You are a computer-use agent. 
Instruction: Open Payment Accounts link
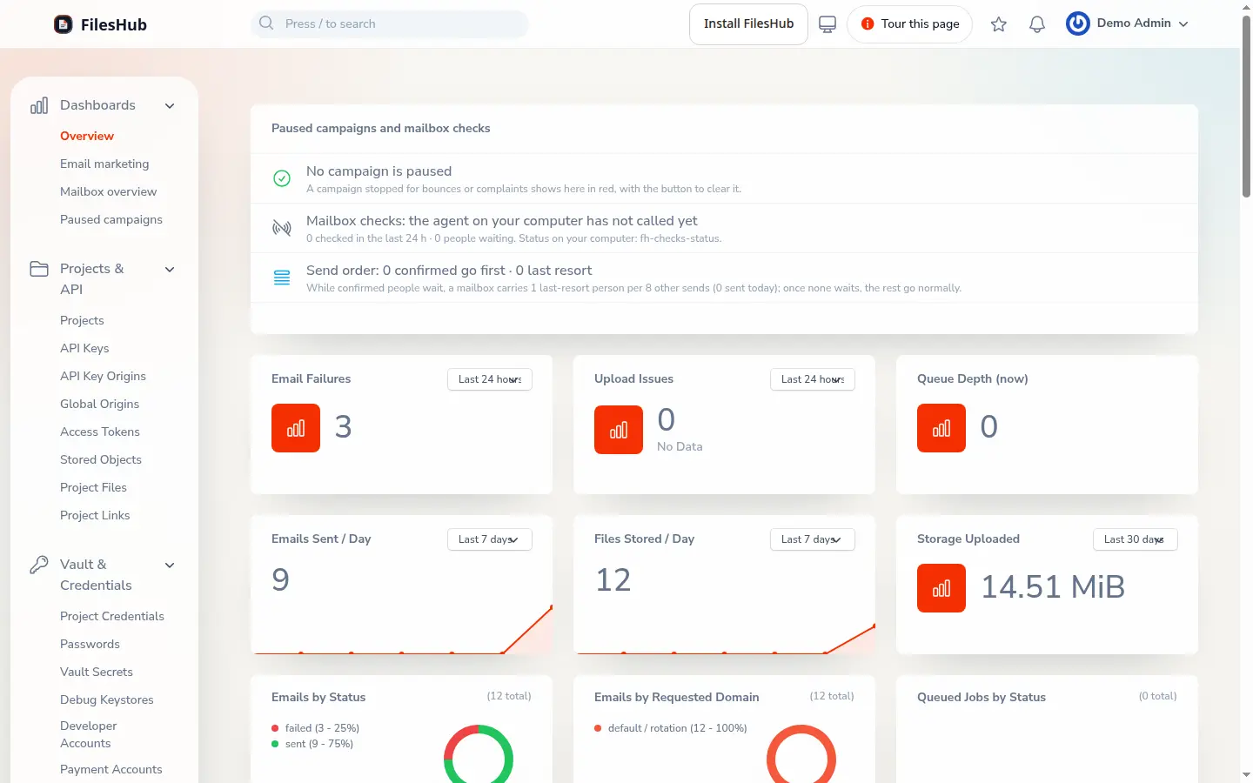point(111,769)
